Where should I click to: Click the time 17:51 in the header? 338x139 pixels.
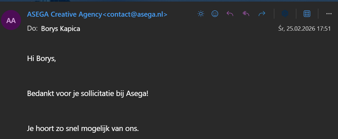point(324,29)
